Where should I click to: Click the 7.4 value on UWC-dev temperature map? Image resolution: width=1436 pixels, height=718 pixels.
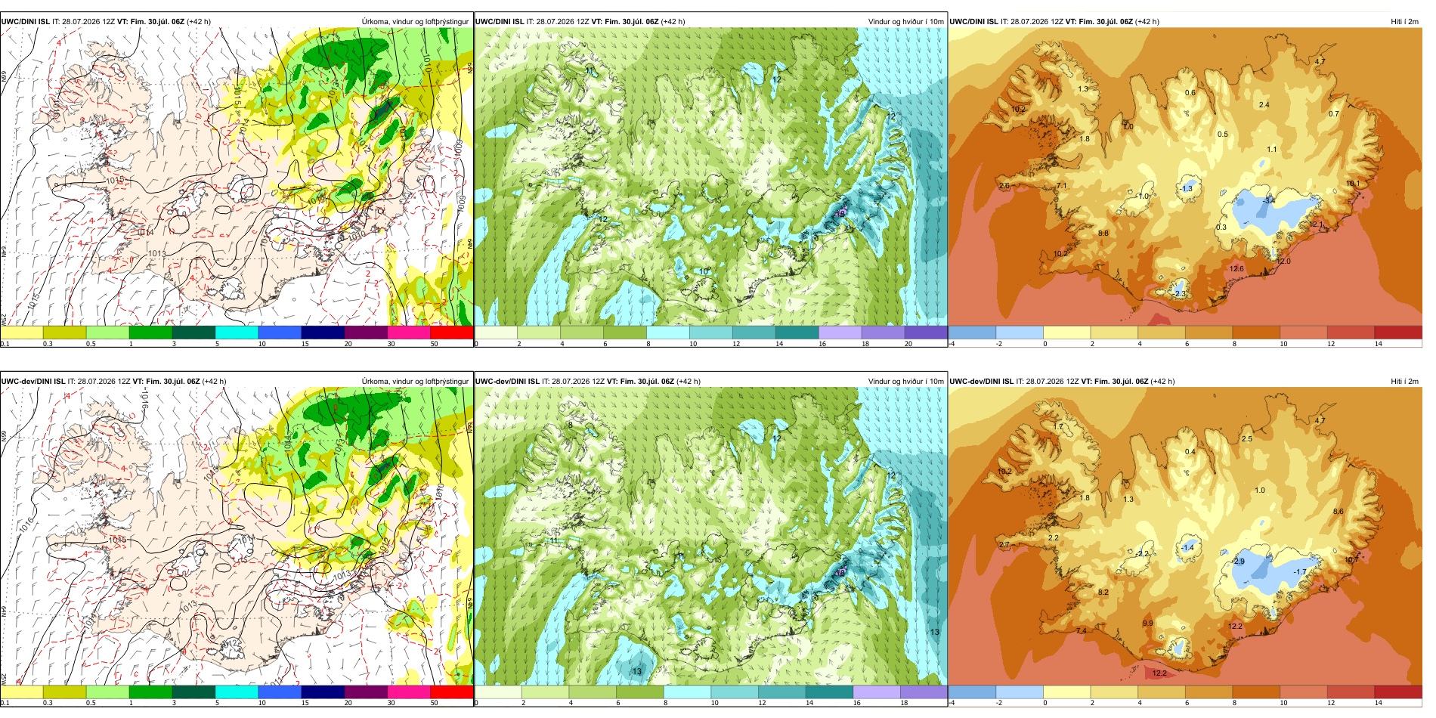pos(1082,631)
